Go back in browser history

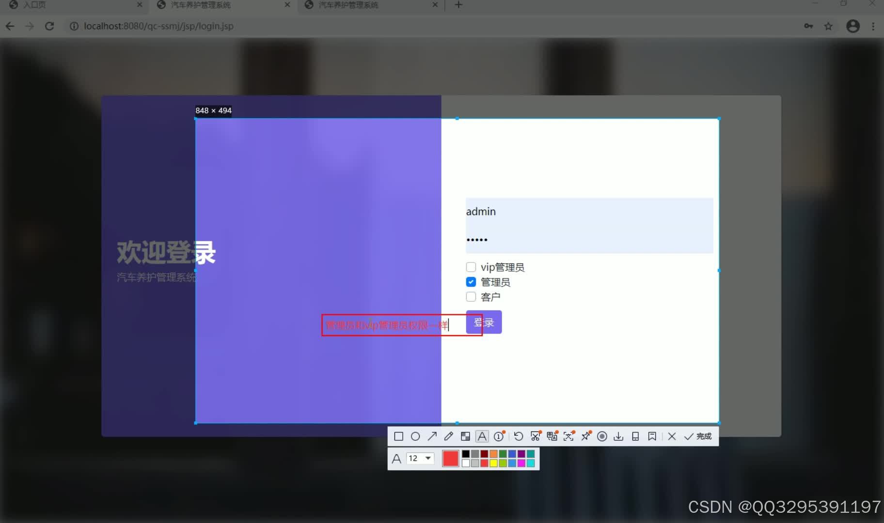coord(10,26)
